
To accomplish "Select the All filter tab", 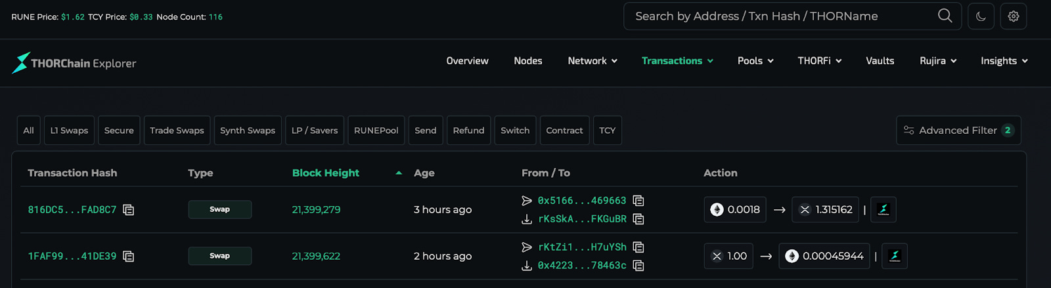I will pyautogui.click(x=28, y=131).
